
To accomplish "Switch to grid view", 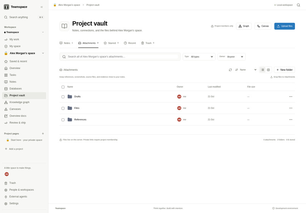I will pos(268,70).
